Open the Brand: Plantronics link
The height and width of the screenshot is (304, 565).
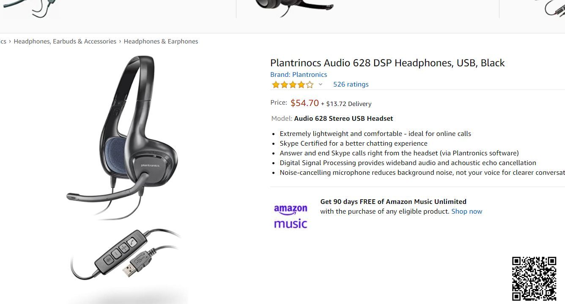[x=299, y=75]
